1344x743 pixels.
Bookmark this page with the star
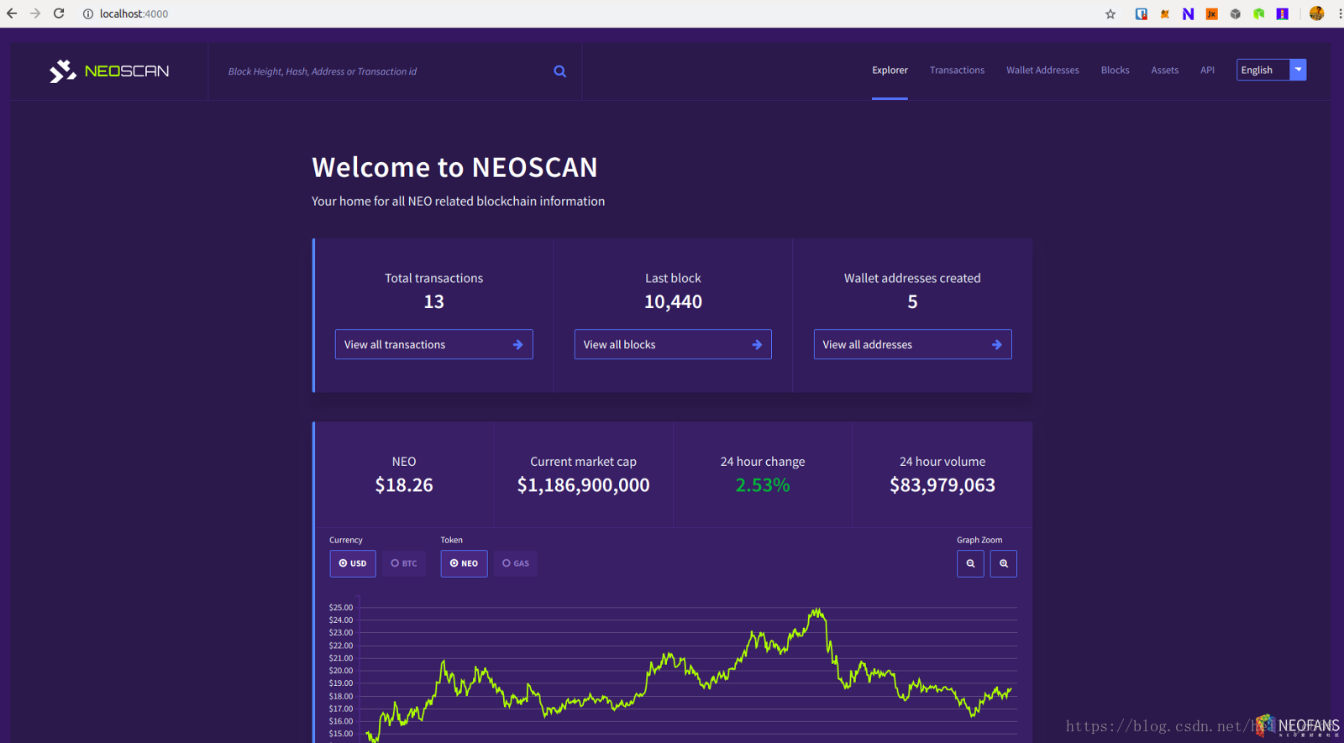1110,13
